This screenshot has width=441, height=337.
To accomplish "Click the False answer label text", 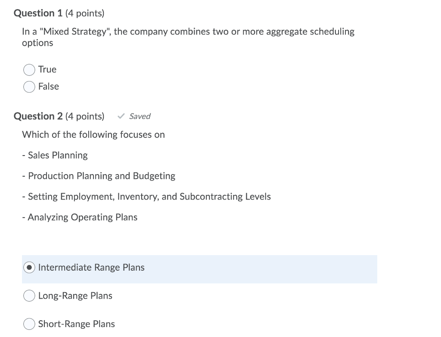I will coord(49,87).
